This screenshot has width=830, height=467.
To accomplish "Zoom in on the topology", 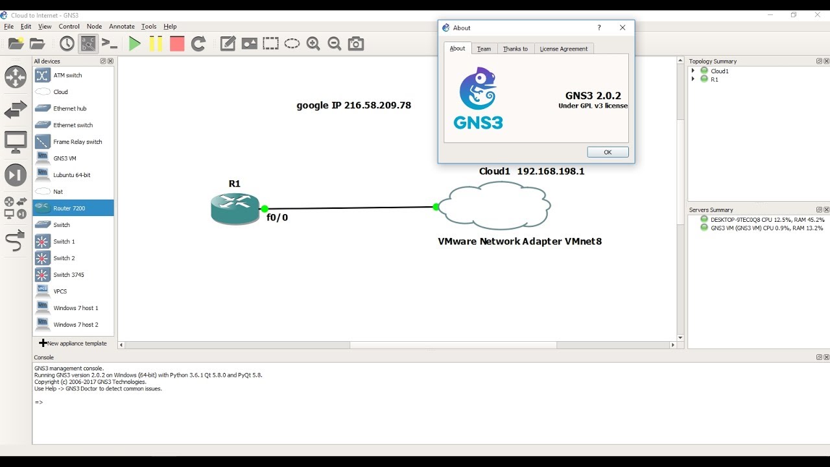I will click(x=313, y=43).
